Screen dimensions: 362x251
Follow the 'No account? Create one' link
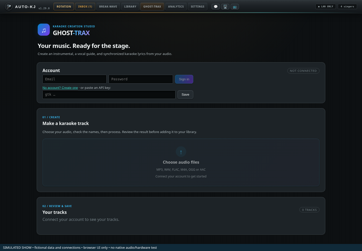pyautogui.click(x=60, y=88)
